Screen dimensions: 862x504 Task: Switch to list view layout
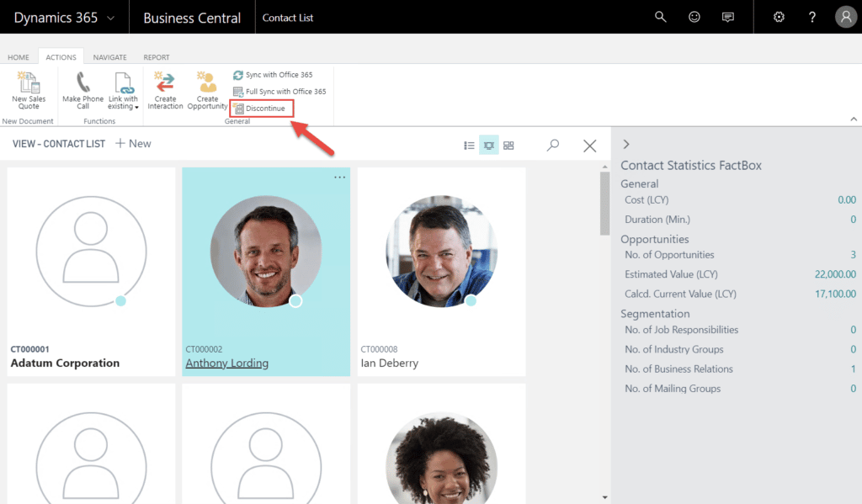pyautogui.click(x=469, y=146)
